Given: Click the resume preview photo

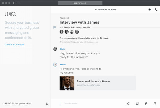Looking at the screenshot, I should pyautogui.click(x=67, y=83).
